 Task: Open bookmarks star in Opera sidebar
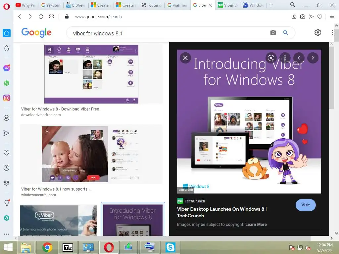coord(7,48)
